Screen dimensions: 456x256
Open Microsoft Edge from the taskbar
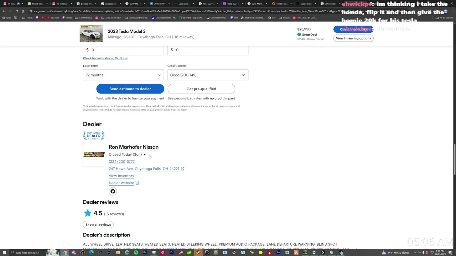(91, 252)
